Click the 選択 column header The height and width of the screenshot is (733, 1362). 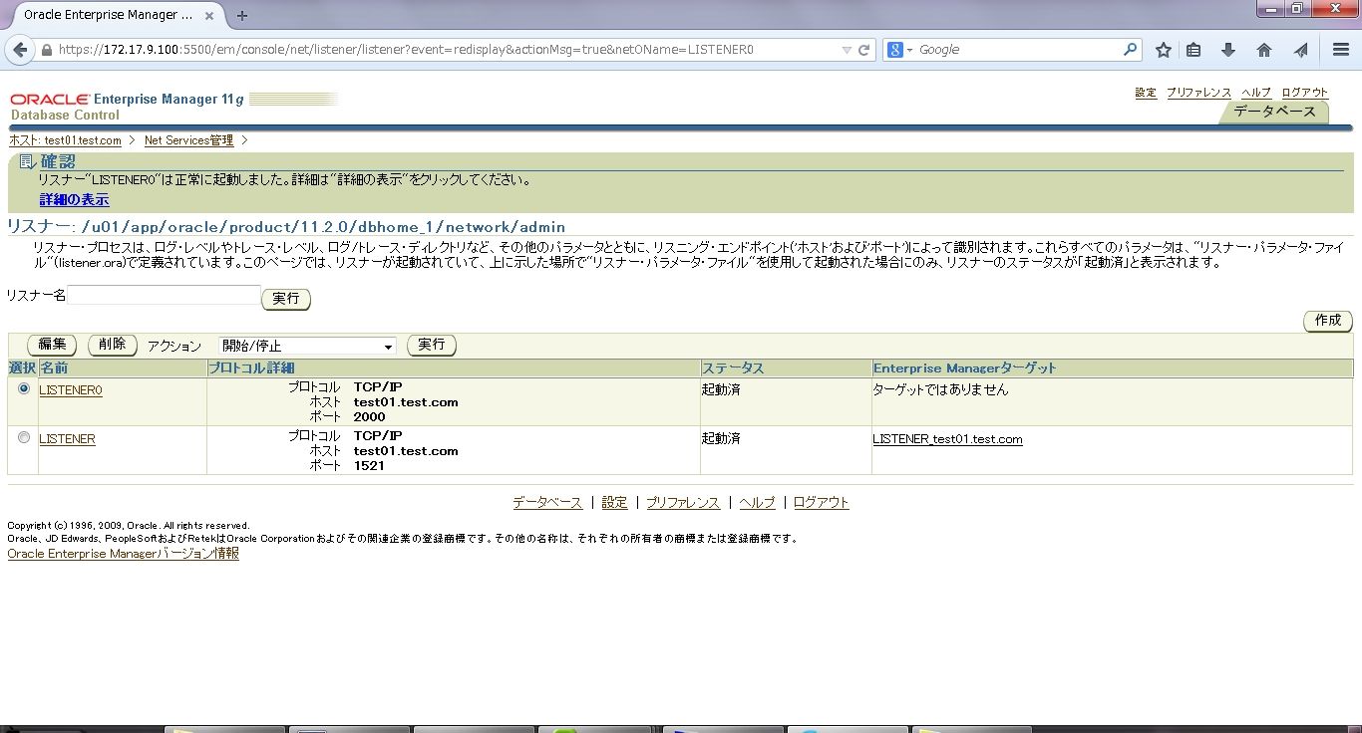23,368
